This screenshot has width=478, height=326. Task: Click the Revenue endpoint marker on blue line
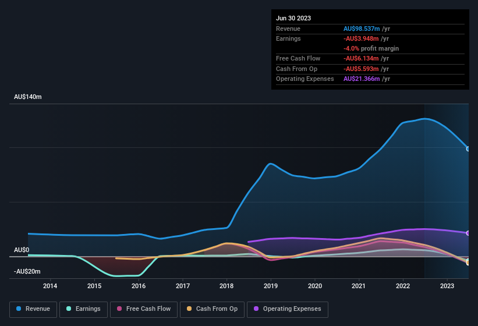(x=468, y=149)
